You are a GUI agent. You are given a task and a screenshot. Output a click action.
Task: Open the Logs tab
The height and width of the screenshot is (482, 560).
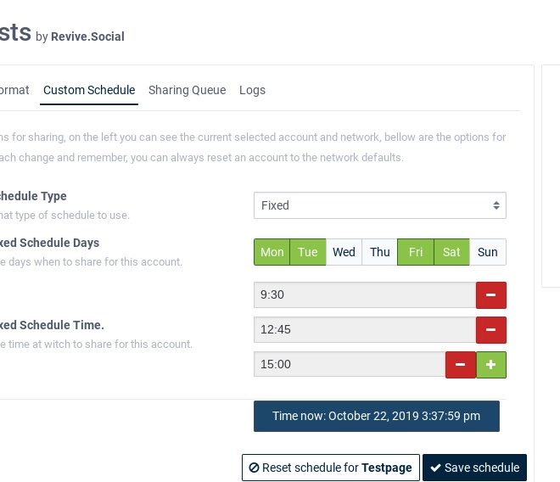click(x=252, y=90)
